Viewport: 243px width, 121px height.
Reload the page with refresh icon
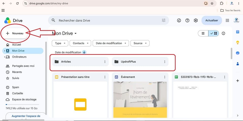pos(17,3)
